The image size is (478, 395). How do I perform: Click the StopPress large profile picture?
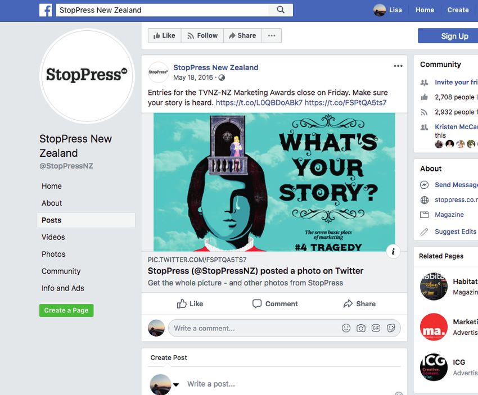pos(87,76)
